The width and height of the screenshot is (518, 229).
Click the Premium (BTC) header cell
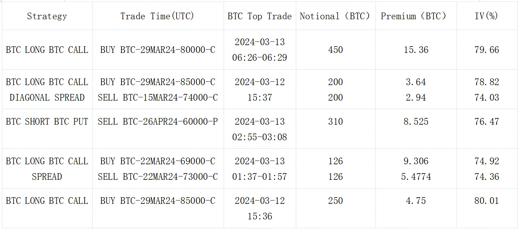click(x=415, y=16)
